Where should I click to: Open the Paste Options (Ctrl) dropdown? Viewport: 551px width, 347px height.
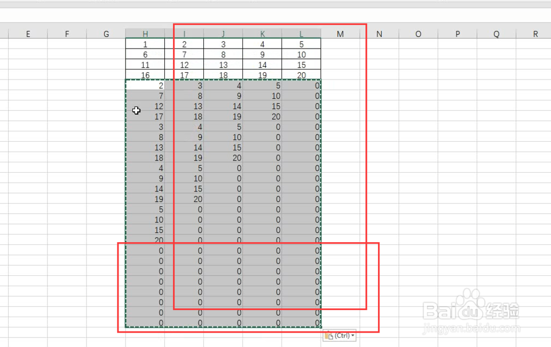pyautogui.click(x=339, y=336)
